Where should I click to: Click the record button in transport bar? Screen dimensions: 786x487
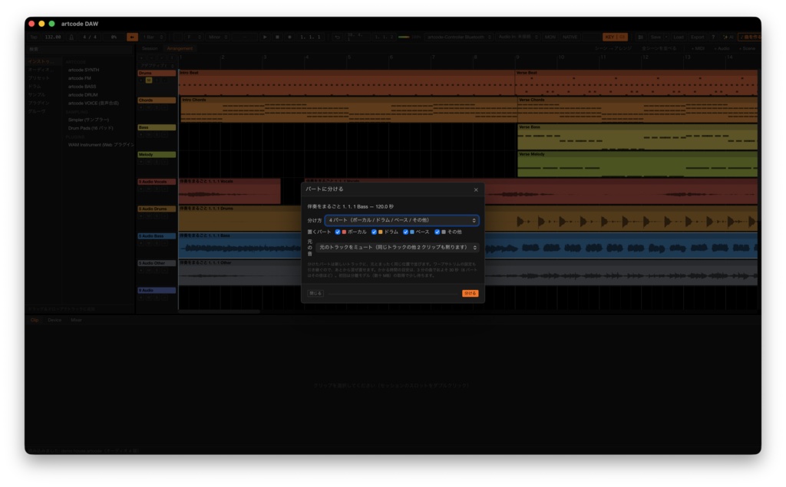(x=289, y=37)
